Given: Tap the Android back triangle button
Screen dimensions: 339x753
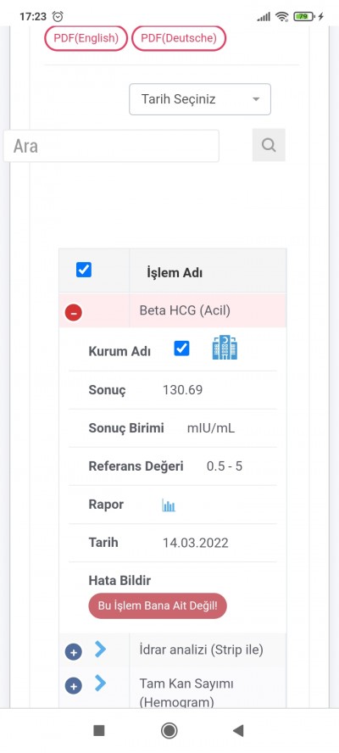Looking at the screenshot, I should pos(238,731).
